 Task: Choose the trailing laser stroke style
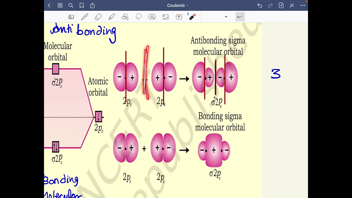[240, 17]
